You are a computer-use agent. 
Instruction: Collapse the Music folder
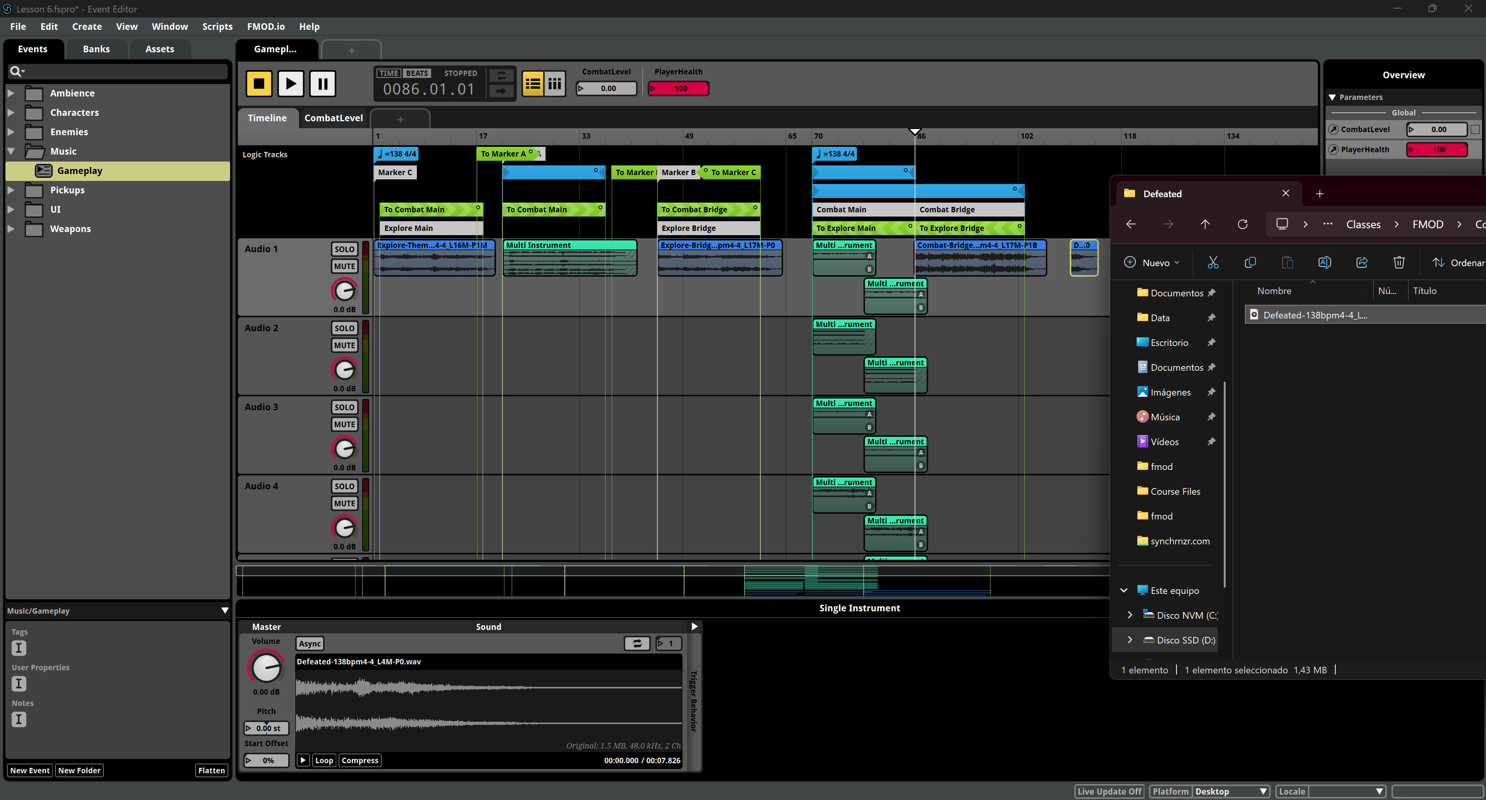tap(10, 151)
